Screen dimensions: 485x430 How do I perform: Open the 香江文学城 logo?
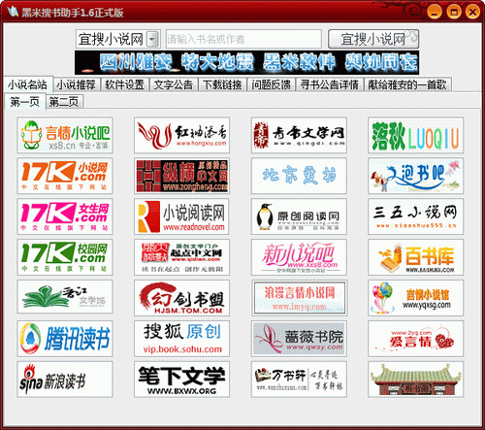pos(65,298)
